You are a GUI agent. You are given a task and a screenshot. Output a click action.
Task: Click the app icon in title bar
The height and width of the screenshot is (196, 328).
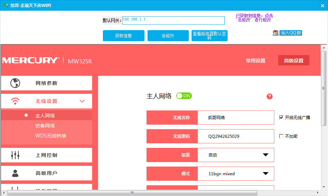(6, 6)
